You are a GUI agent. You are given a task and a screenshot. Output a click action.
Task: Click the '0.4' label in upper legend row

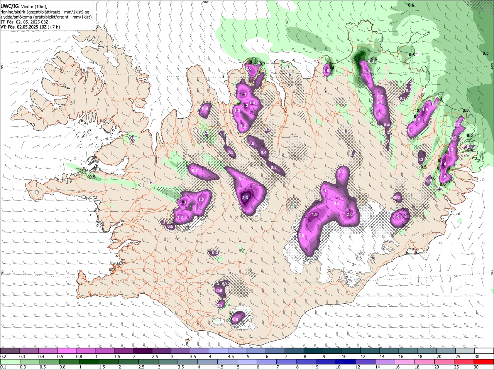tap(41, 357)
